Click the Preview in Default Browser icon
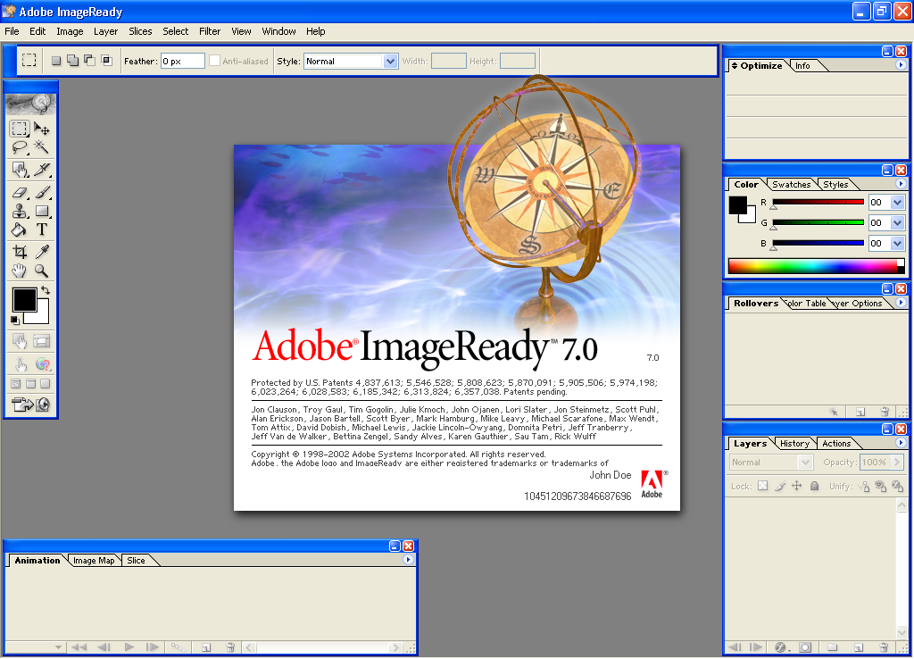The height and width of the screenshot is (659, 914). point(43,364)
